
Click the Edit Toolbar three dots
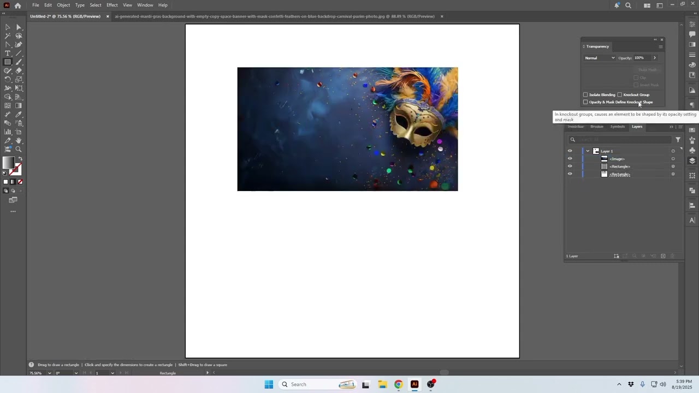13,212
